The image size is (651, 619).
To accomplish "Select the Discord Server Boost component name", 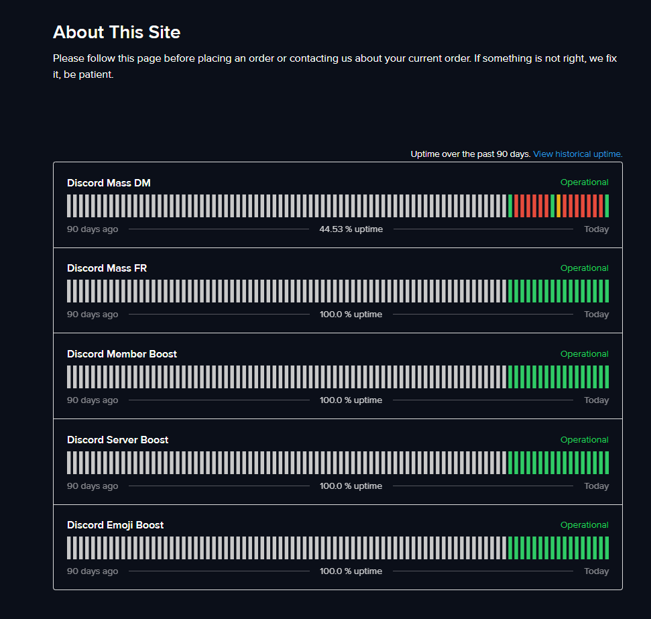I will (117, 439).
